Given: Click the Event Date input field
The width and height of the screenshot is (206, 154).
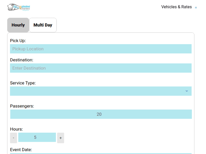Looking at the screenshot, I should [101, 153].
